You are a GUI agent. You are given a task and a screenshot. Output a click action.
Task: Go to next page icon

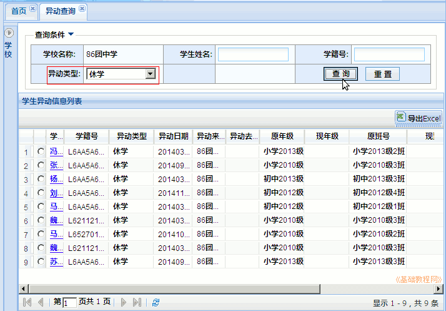pos(124,302)
